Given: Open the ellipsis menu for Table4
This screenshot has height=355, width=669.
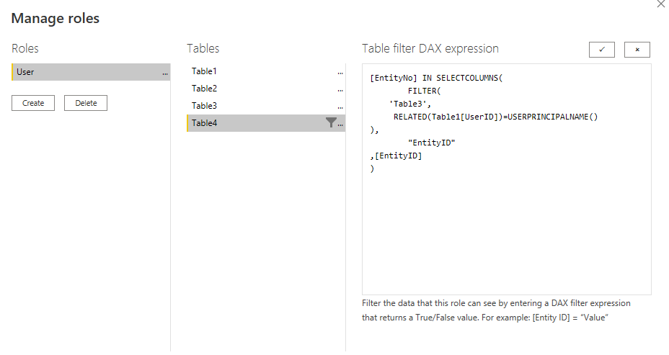Looking at the screenshot, I should (340, 125).
